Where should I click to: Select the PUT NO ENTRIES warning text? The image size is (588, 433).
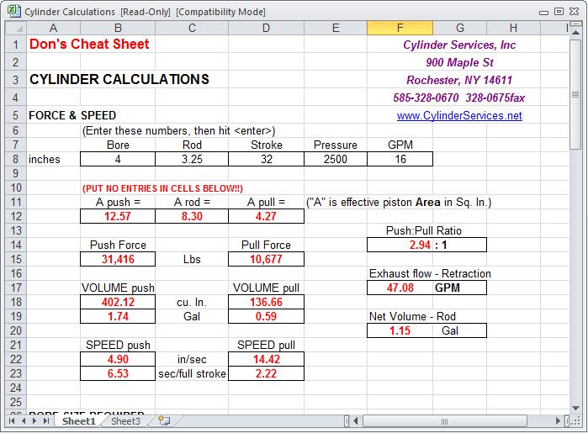click(162, 188)
